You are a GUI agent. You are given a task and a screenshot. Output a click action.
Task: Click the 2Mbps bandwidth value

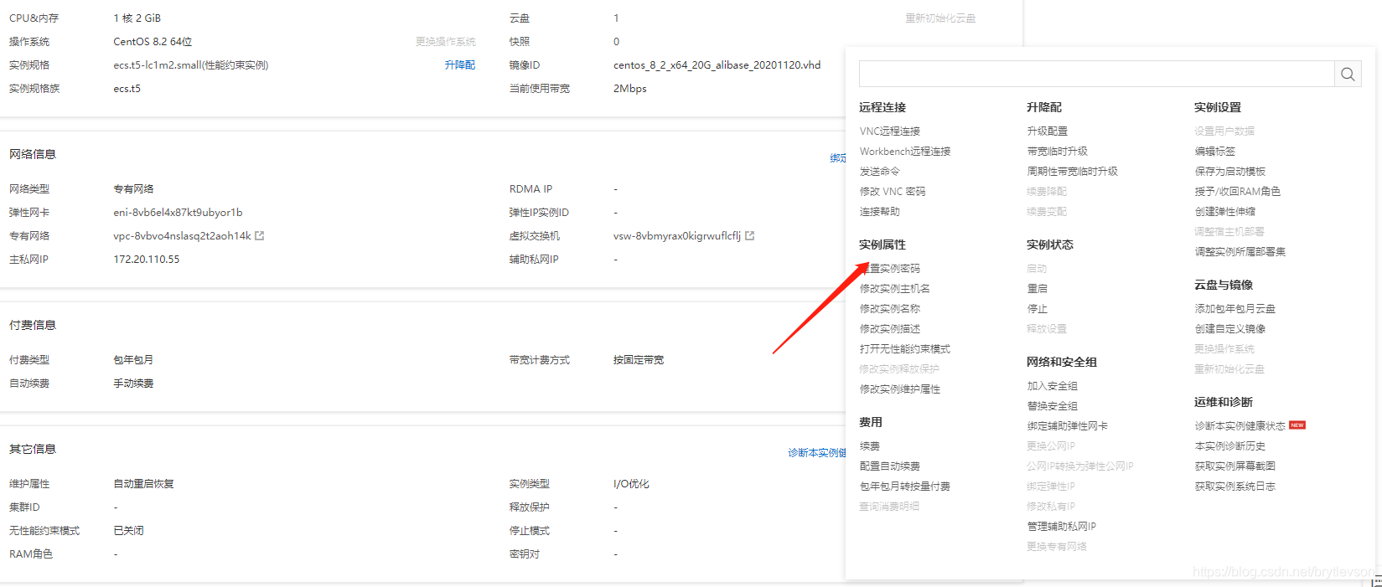pos(630,89)
